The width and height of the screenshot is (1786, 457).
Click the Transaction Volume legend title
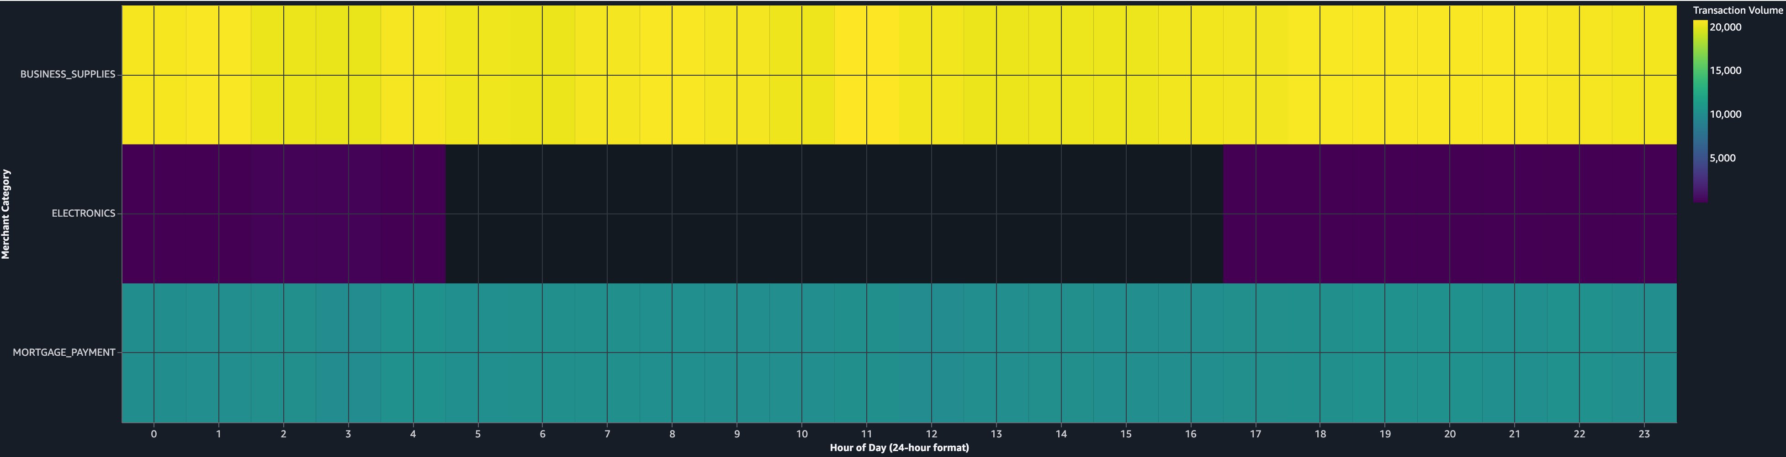coord(1738,10)
